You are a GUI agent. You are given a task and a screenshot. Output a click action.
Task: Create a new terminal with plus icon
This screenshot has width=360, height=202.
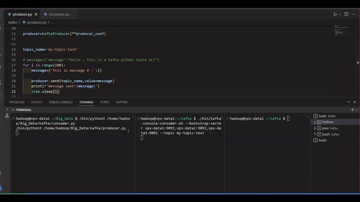coord(353,110)
